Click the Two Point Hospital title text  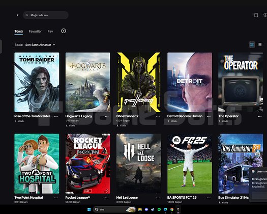tap(28, 198)
